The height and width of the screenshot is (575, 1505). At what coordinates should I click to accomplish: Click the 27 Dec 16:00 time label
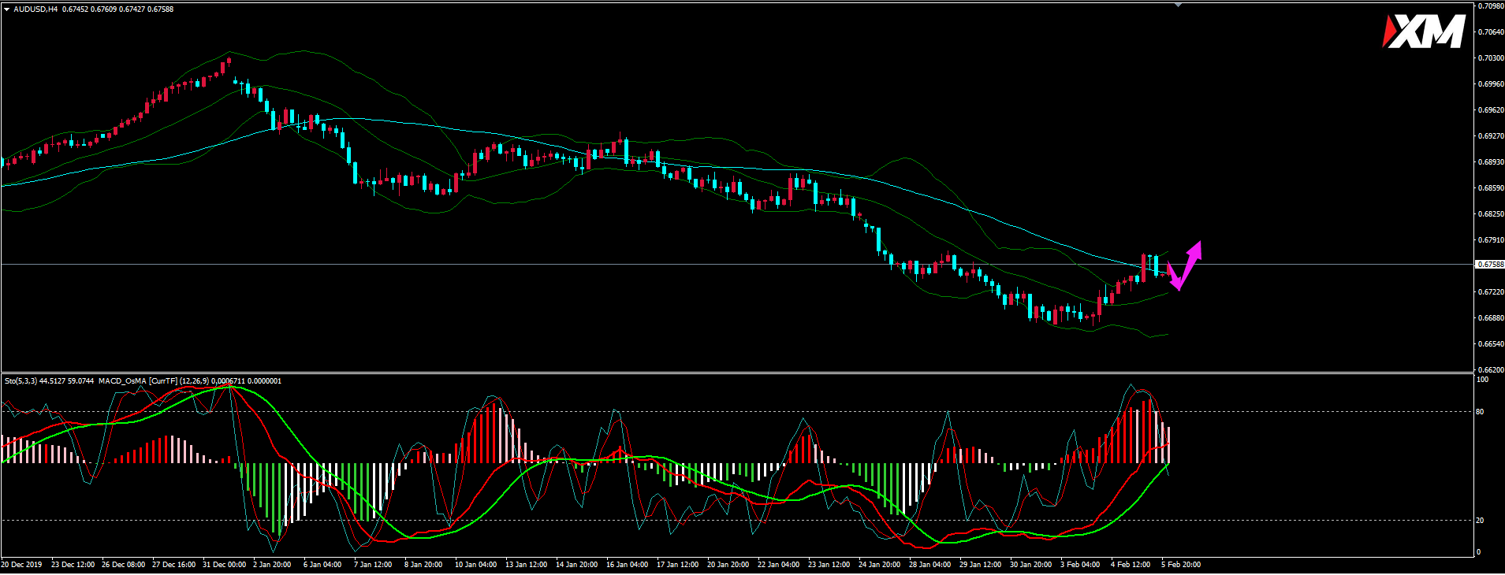click(x=174, y=565)
